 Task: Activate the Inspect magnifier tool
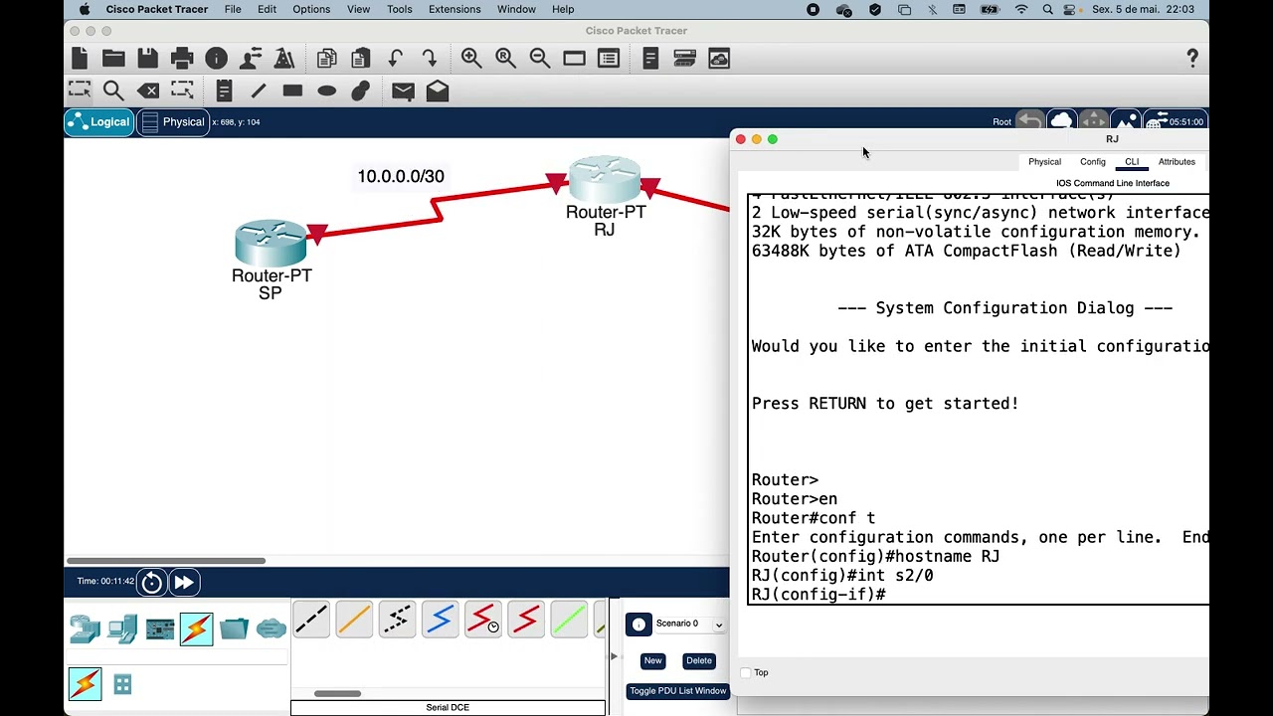[x=113, y=90]
